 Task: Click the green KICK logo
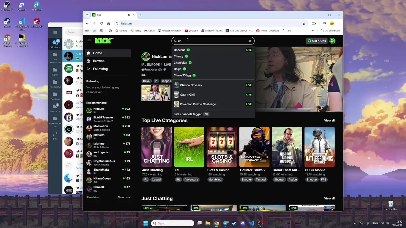104,41
